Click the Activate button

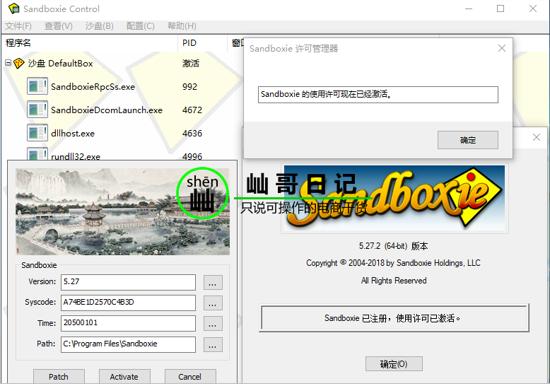click(x=124, y=377)
